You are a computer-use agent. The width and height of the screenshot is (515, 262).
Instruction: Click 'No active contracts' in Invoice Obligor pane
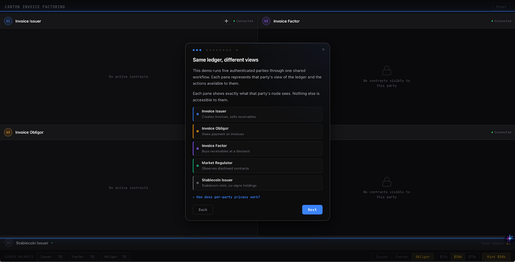[x=128, y=188]
